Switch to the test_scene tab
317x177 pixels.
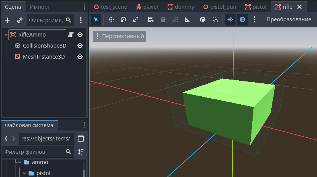(x=110, y=7)
